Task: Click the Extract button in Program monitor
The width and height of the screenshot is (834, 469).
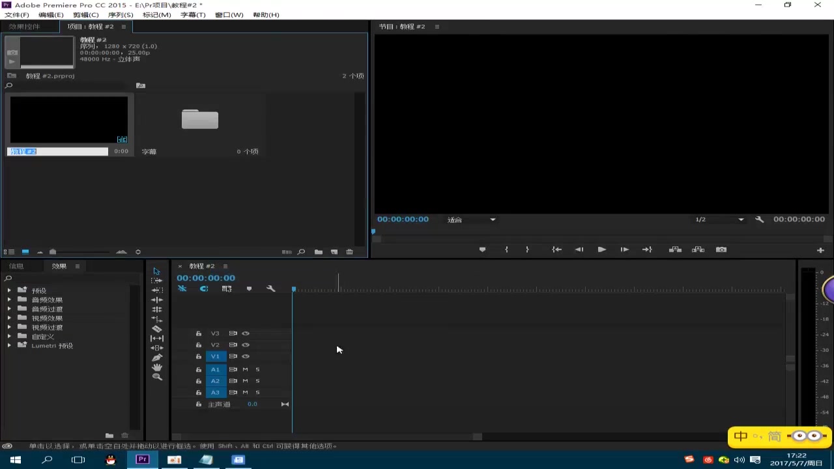Action: point(698,249)
